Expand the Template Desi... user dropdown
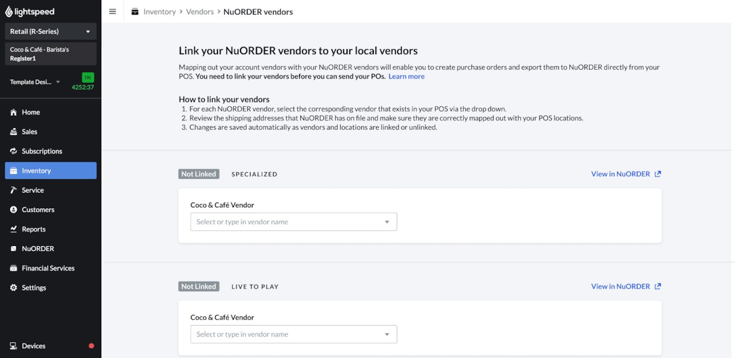735x358 pixels. (35, 82)
